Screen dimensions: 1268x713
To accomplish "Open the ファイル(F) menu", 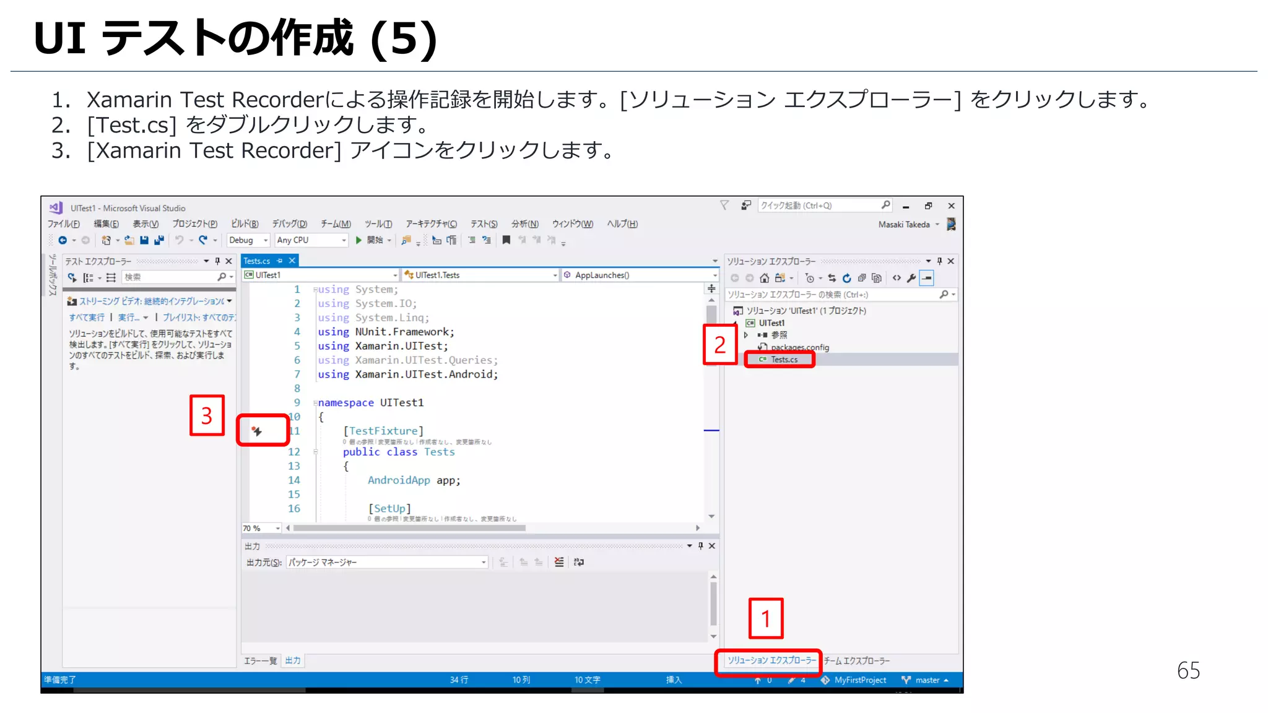I will (64, 224).
